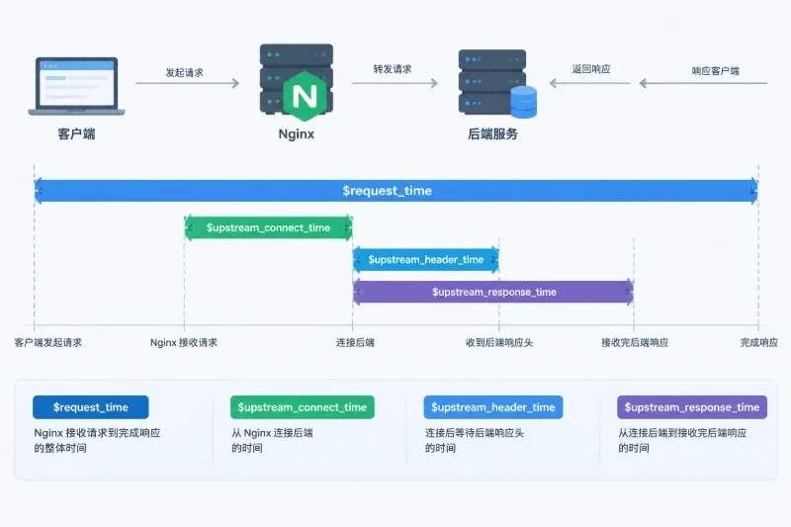Image resolution: width=791 pixels, height=527 pixels.
Task: Click the purple $upstream_response_time timeline bar
Action: 493,292
